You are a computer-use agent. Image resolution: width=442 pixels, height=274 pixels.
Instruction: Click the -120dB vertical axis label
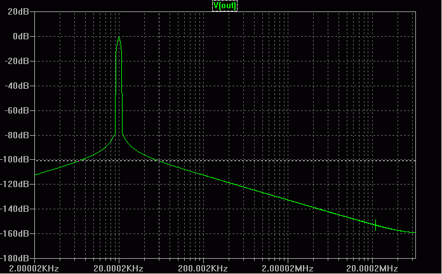pos(15,184)
